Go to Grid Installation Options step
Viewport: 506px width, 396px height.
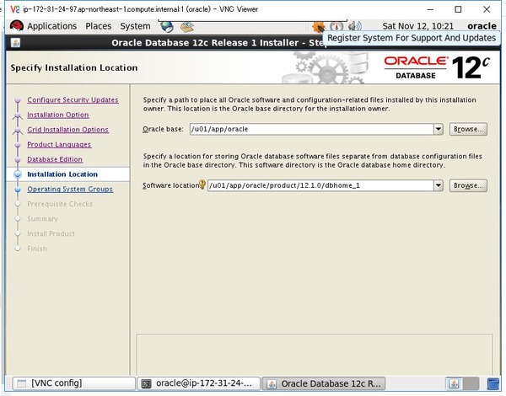tap(67, 130)
